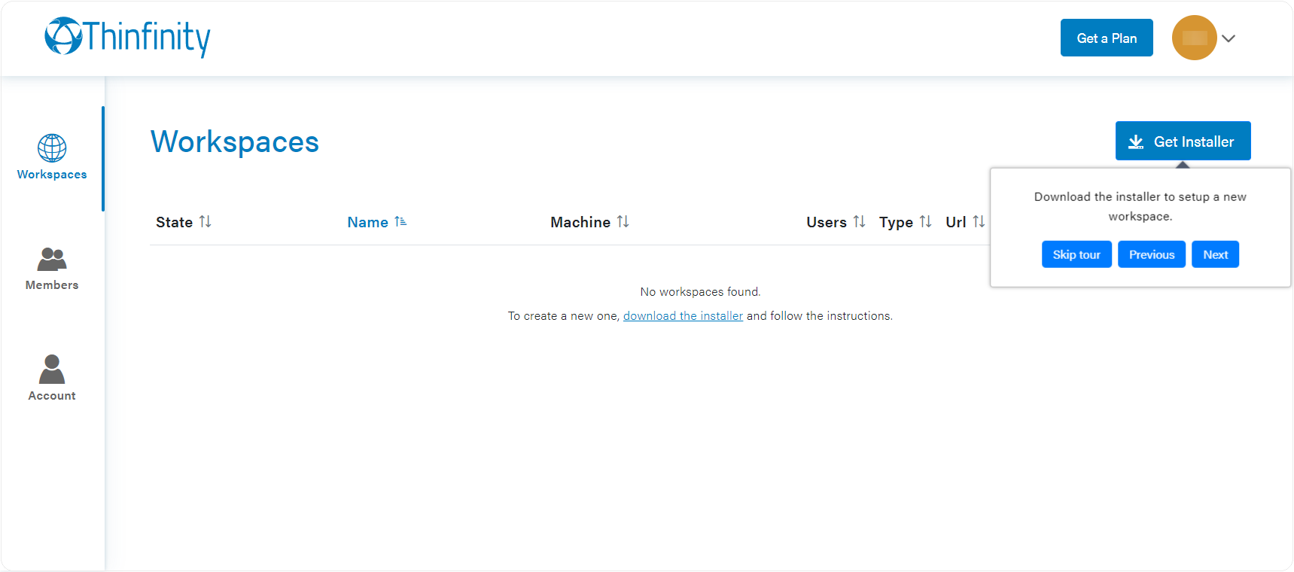Sort by Url using its sort arrows
Image resolution: width=1294 pixels, height=572 pixels.
point(979,221)
